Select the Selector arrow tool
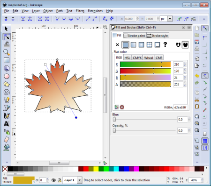211x186 pixels. 7,29
